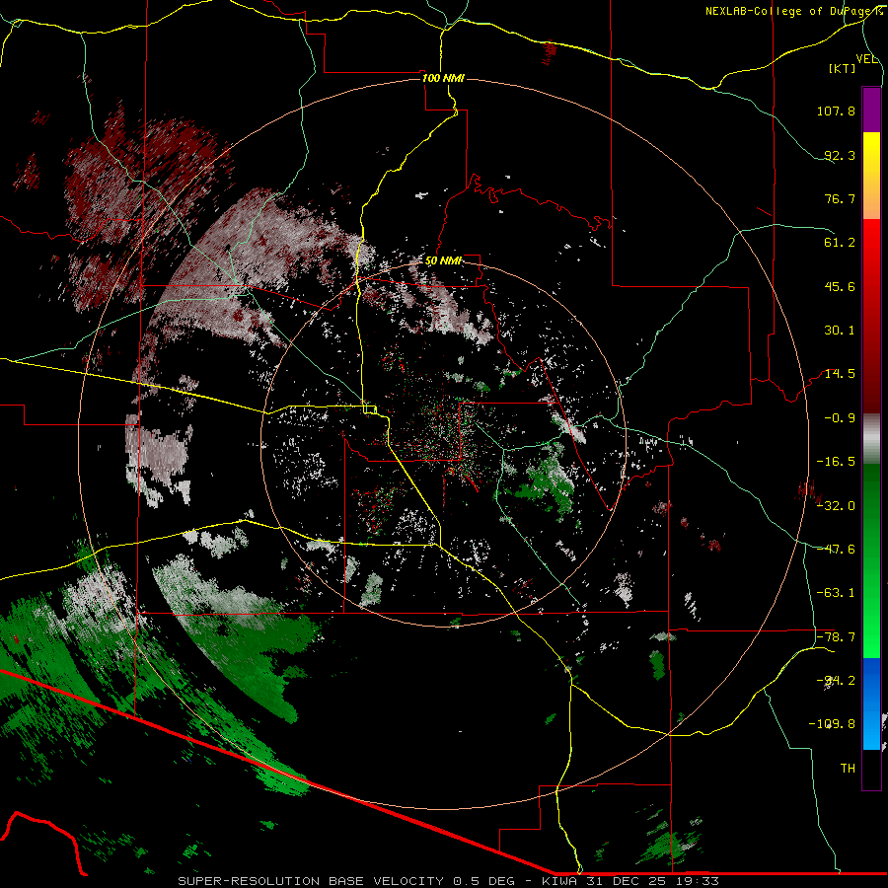Click the 45.6 velocity scale value
The image size is (888, 888).
click(840, 286)
